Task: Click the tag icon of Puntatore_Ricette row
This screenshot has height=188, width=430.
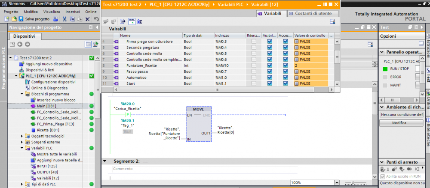Action: tap(116, 66)
